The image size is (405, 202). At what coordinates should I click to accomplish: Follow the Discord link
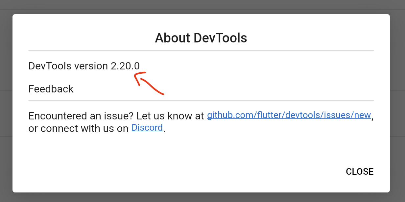click(x=147, y=127)
